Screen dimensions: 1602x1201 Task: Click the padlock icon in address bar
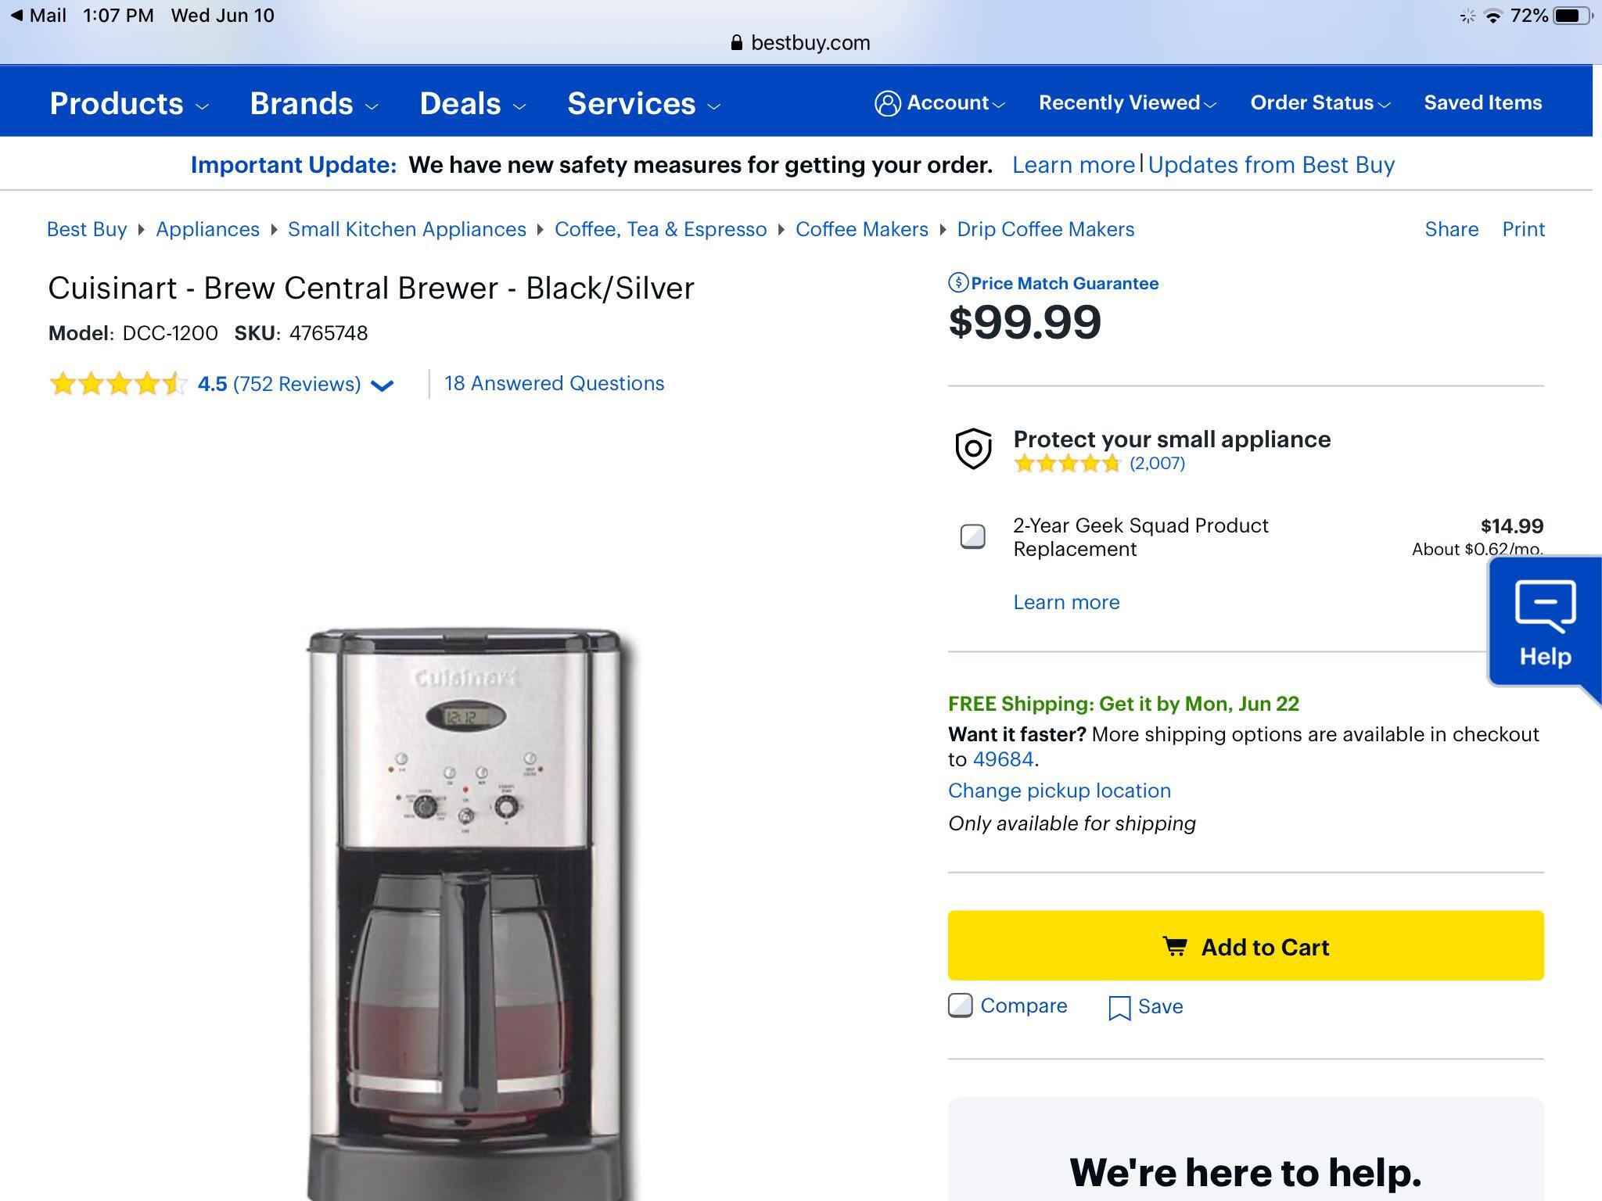736,43
